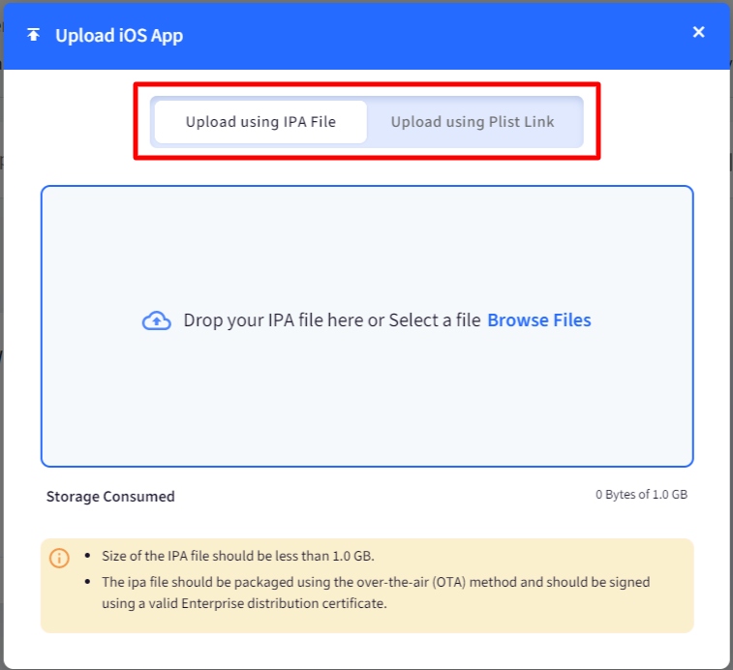Screen dimensions: 733x670
Task: Open the Browse Files link
Action: point(539,320)
